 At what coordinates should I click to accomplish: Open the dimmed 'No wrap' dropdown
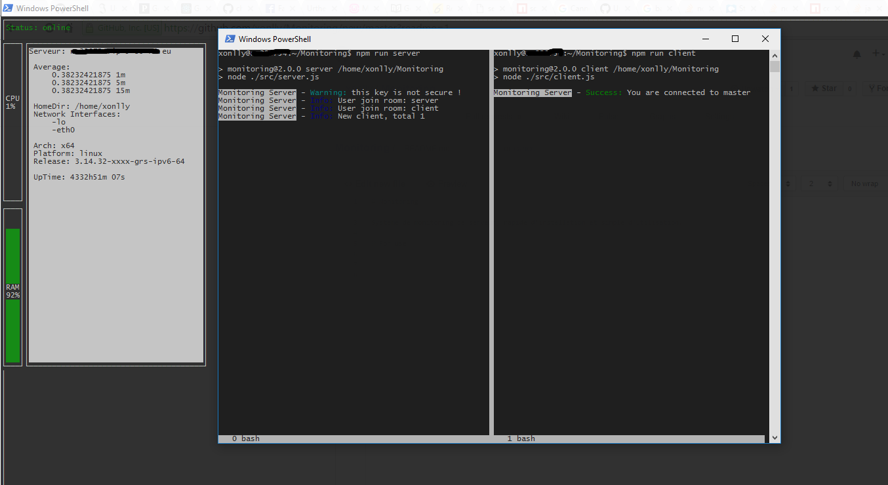coord(865,184)
